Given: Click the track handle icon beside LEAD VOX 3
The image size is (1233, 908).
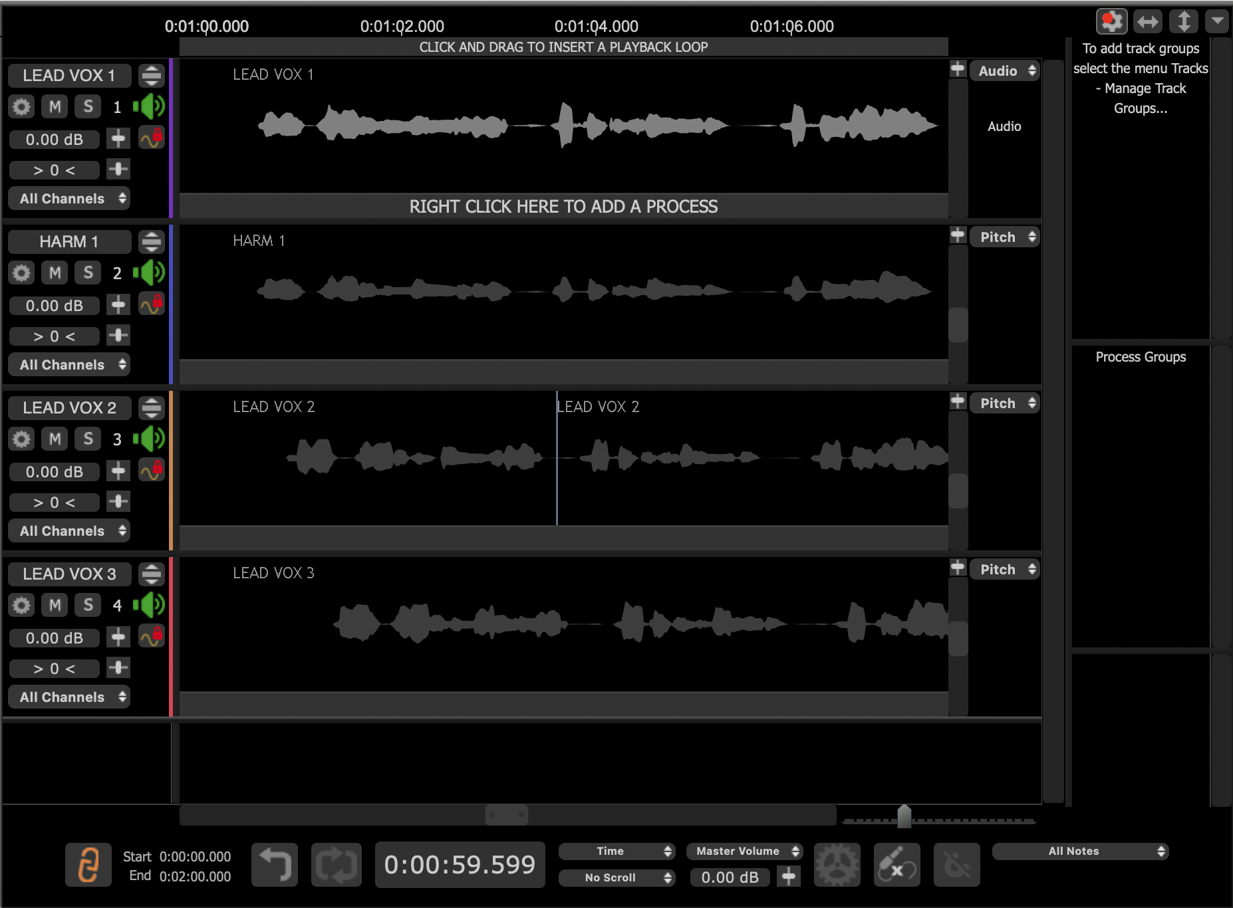Looking at the screenshot, I should [x=152, y=574].
